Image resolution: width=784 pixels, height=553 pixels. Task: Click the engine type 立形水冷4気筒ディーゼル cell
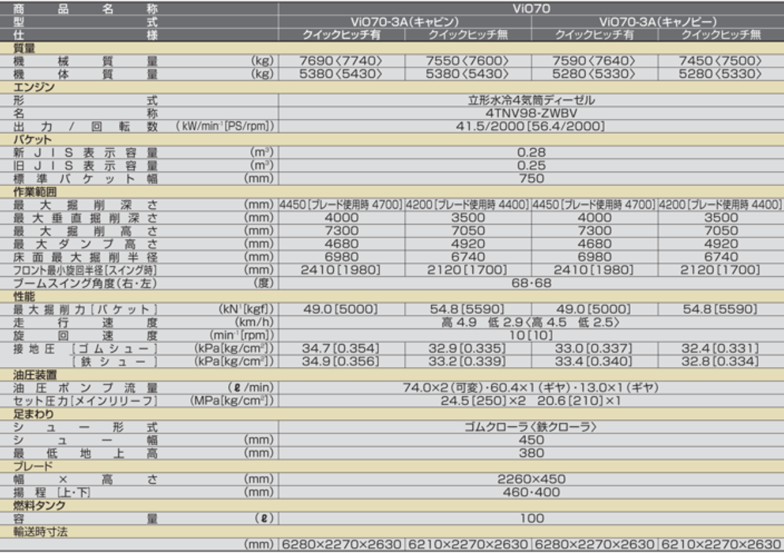(531, 100)
